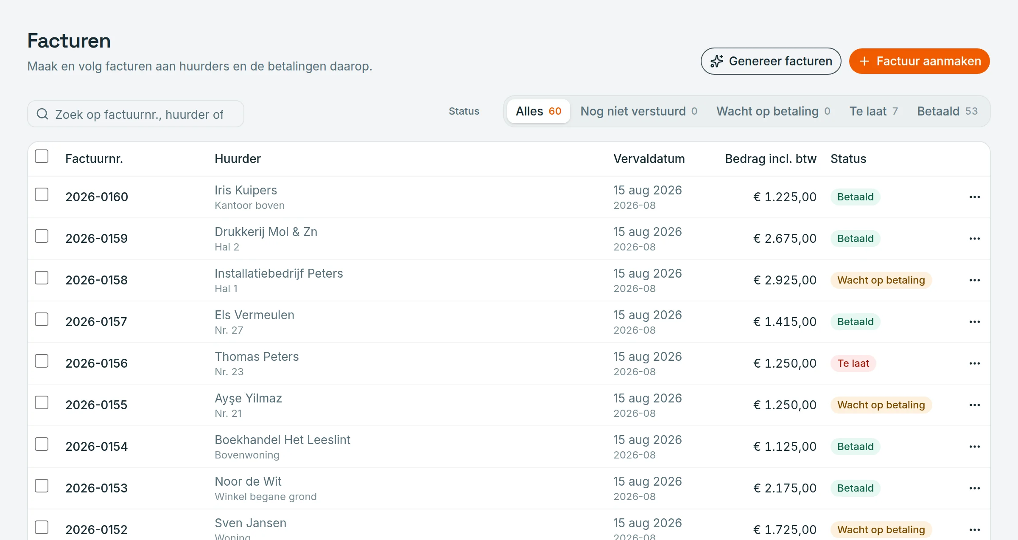
Task: Tick the select-all checkbox in the table header
Action: [42, 156]
